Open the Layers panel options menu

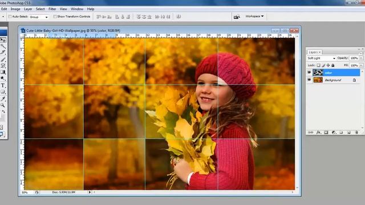coord(361,53)
